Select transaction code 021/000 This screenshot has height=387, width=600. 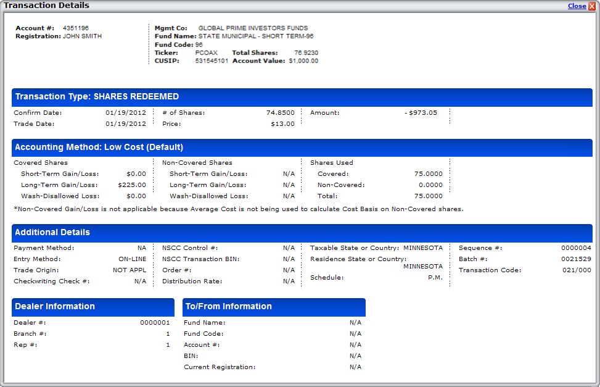pyautogui.click(x=577, y=270)
